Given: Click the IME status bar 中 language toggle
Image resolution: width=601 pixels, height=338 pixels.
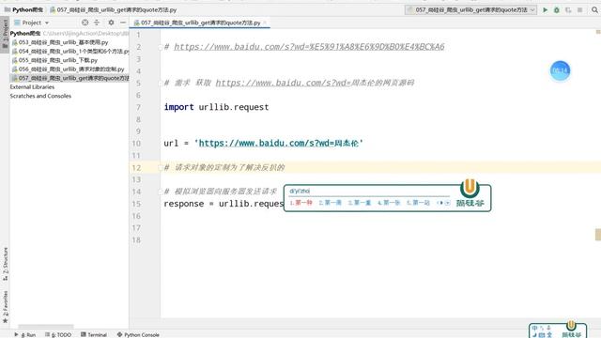Looking at the screenshot, I should 534,328.
